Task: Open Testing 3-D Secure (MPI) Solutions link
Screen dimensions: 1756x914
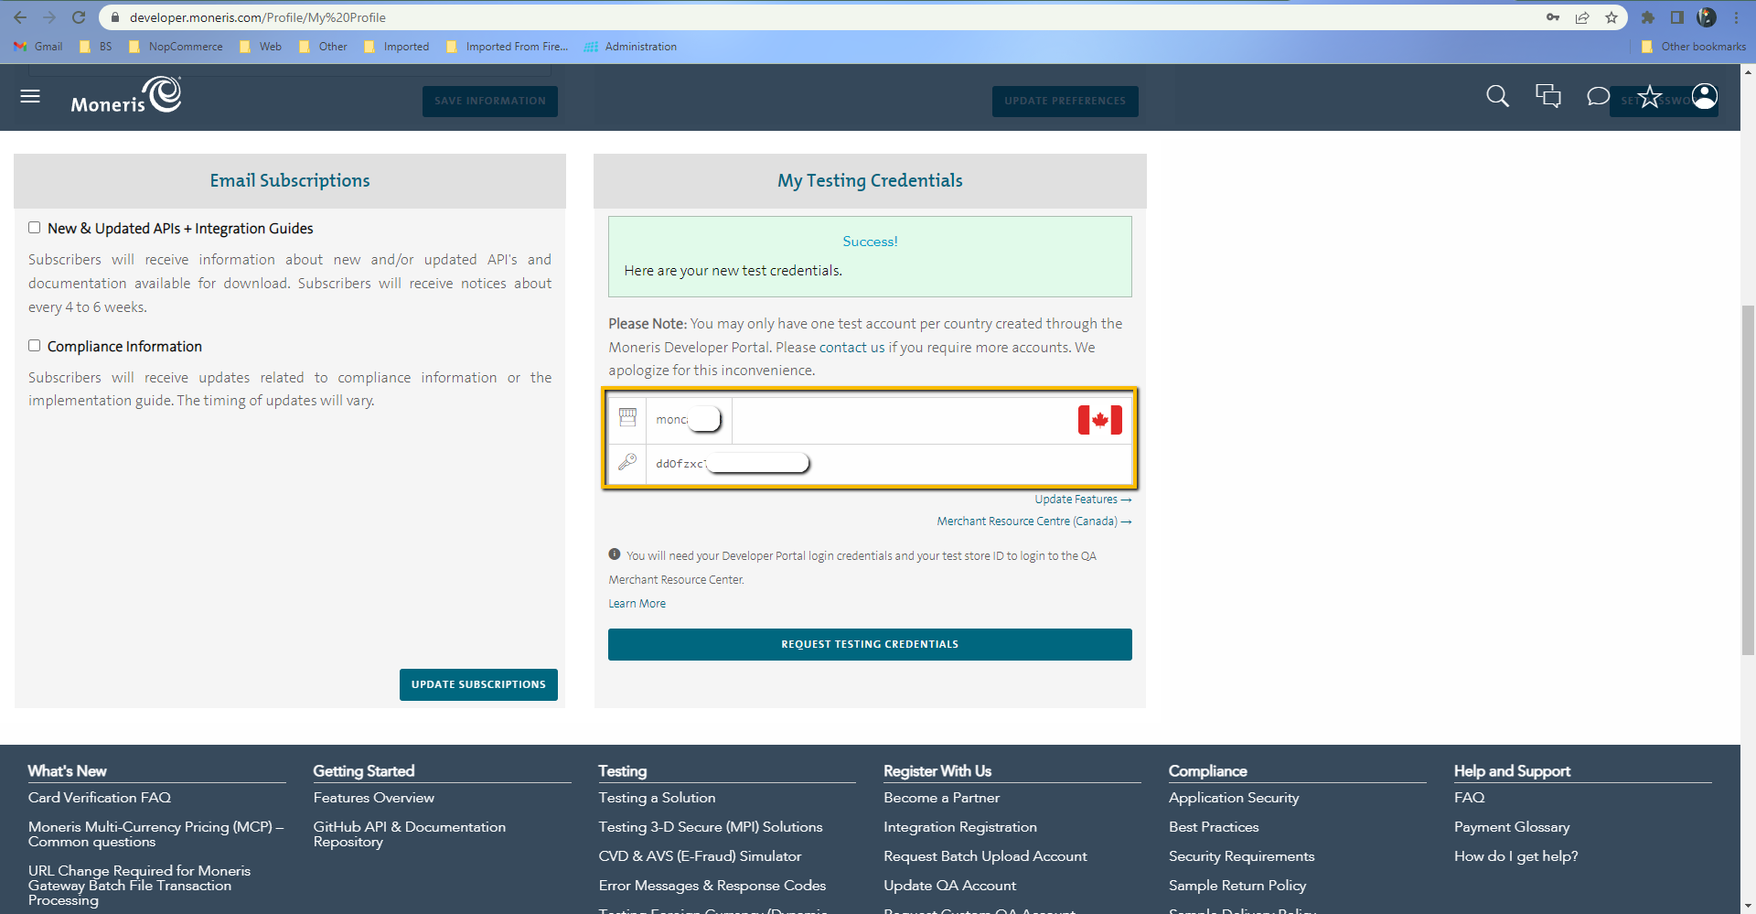Action: pos(711,827)
